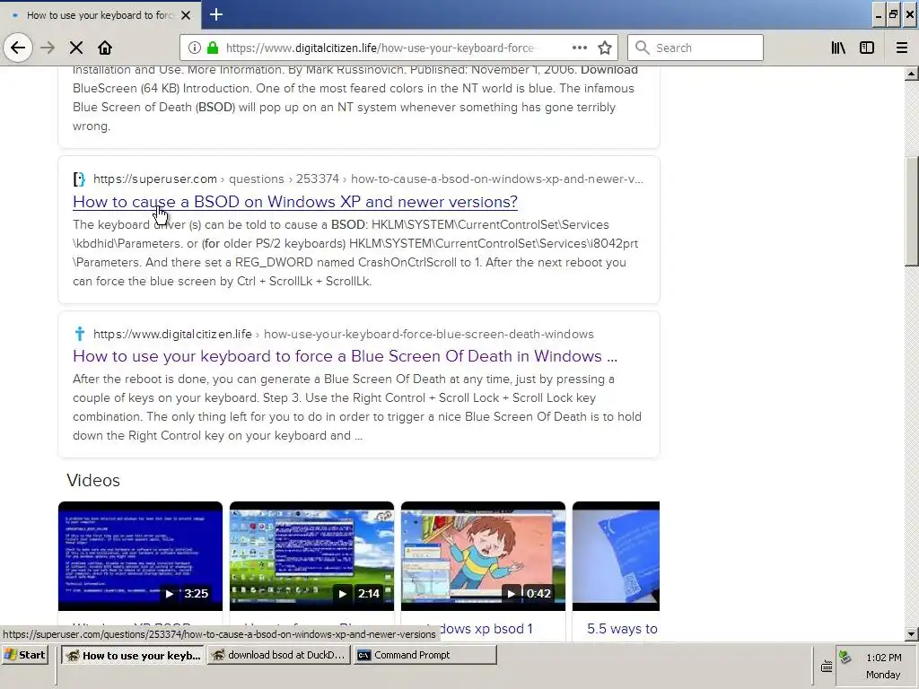This screenshot has width=919, height=689.
Task: Open the '5.5 ways to' video thumbnail
Action: (616, 556)
